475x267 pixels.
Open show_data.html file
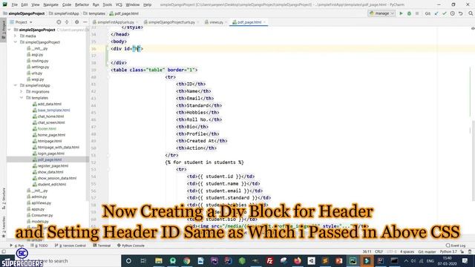50,172
